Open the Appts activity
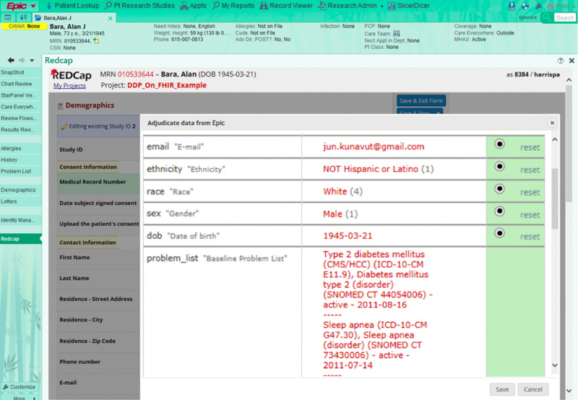Screen dimensions: 578x400 pos(193,6)
